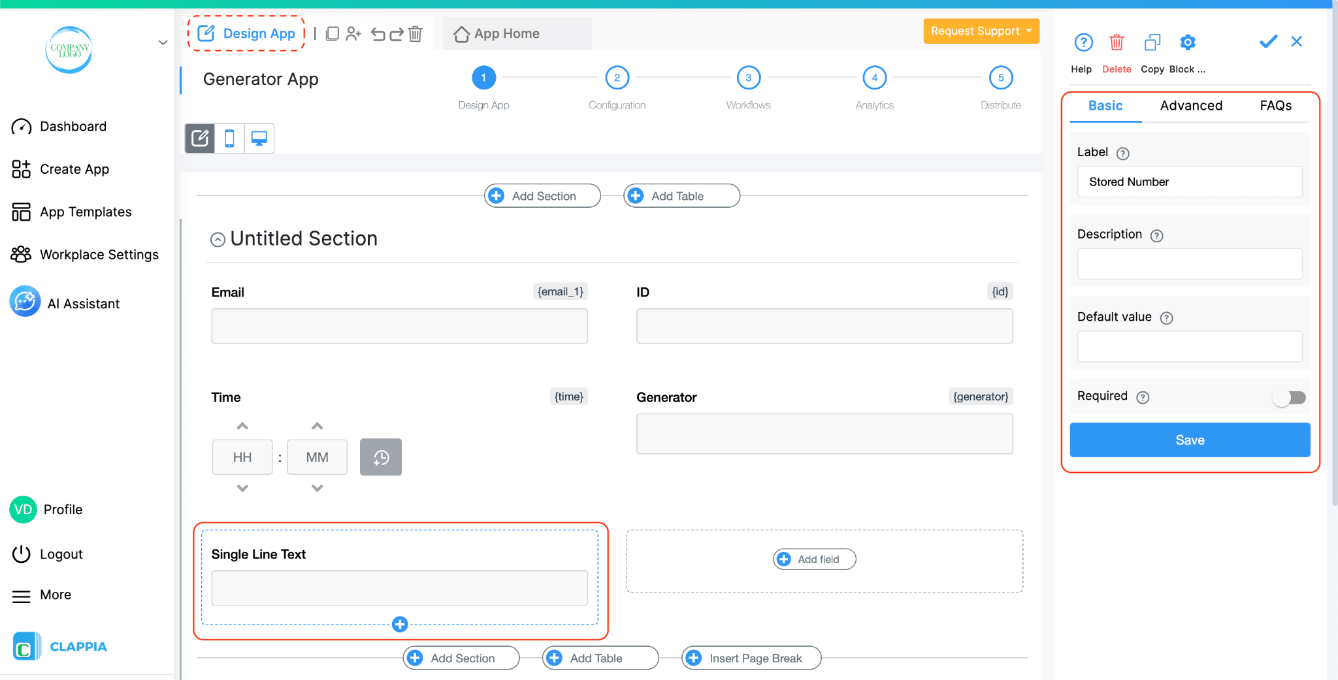Screen dimensions: 1338x680
Task: Switch to edit view mode icon
Action: (200, 138)
